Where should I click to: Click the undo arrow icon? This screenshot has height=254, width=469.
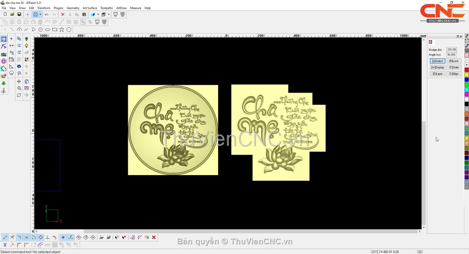click(47, 14)
